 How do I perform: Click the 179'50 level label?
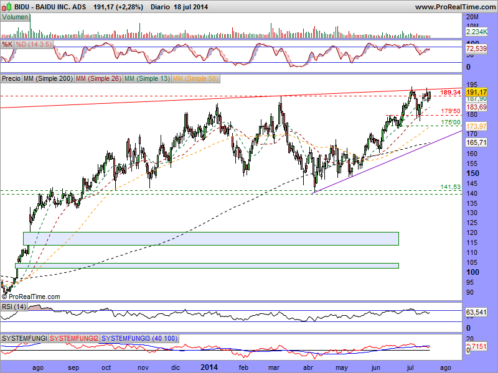(x=451, y=111)
